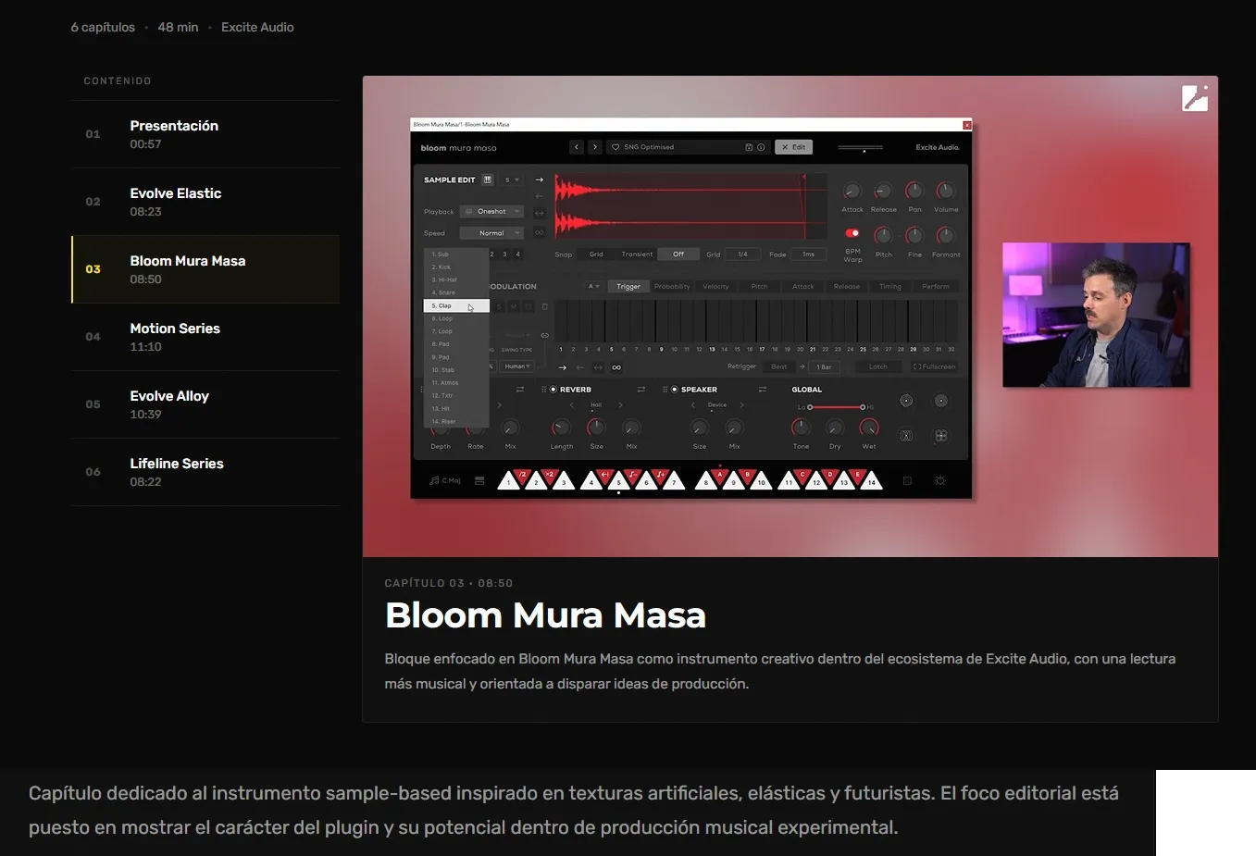The width and height of the screenshot is (1256, 856).
Task: Click the Global Wet knob
Action: pos(869,428)
